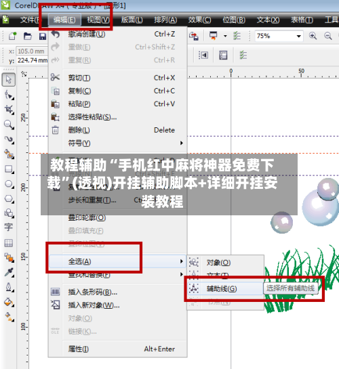This screenshot has height=369, width=339.
Task: Click the ruler origin corner icon
Action: [x=24, y=74]
